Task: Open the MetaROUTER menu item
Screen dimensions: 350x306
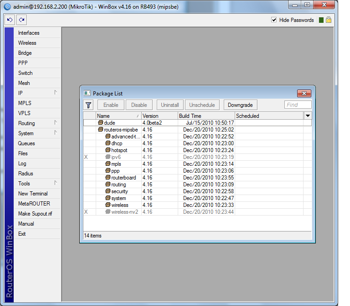Action: click(x=37, y=204)
